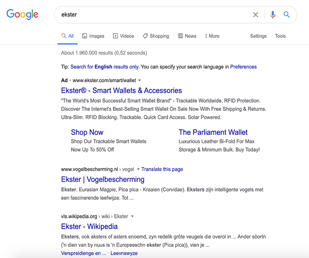The height and width of the screenshot is (258, 309).
Task: Click Translate this page link
Action: (x=162, y=169)
